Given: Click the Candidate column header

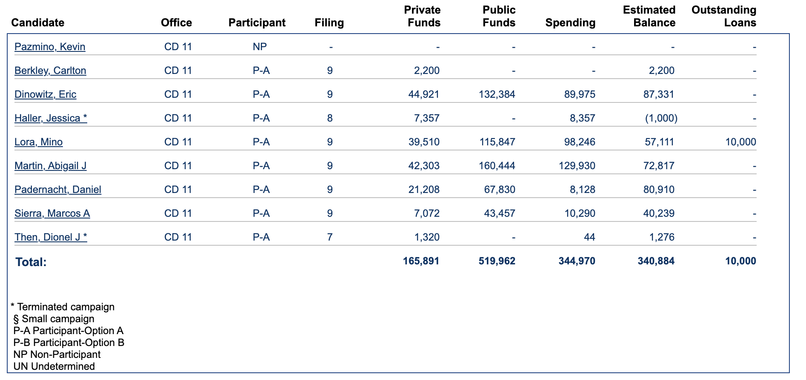Looking at the screenshot, I should coord(38,23).
